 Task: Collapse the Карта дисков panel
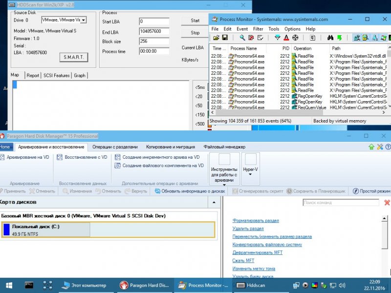click(214, 202)
